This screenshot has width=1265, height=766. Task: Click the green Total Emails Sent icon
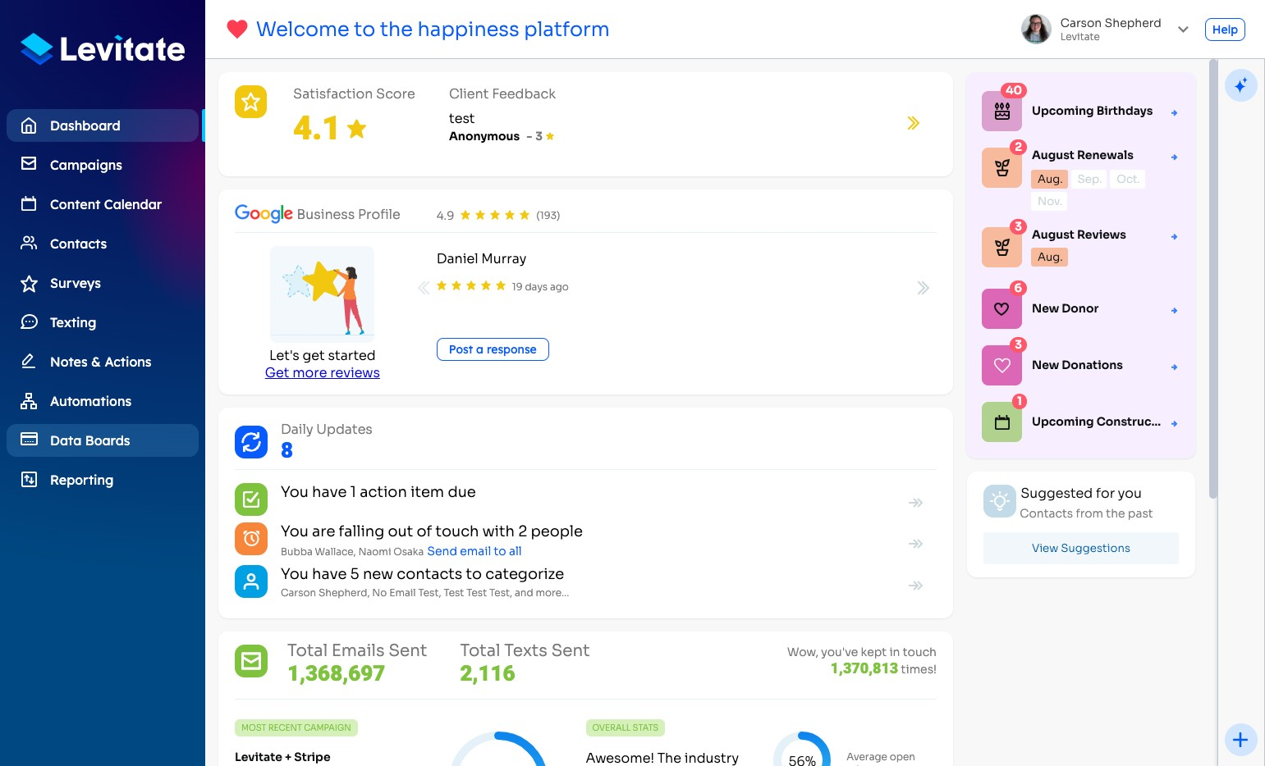coord(251,661)
